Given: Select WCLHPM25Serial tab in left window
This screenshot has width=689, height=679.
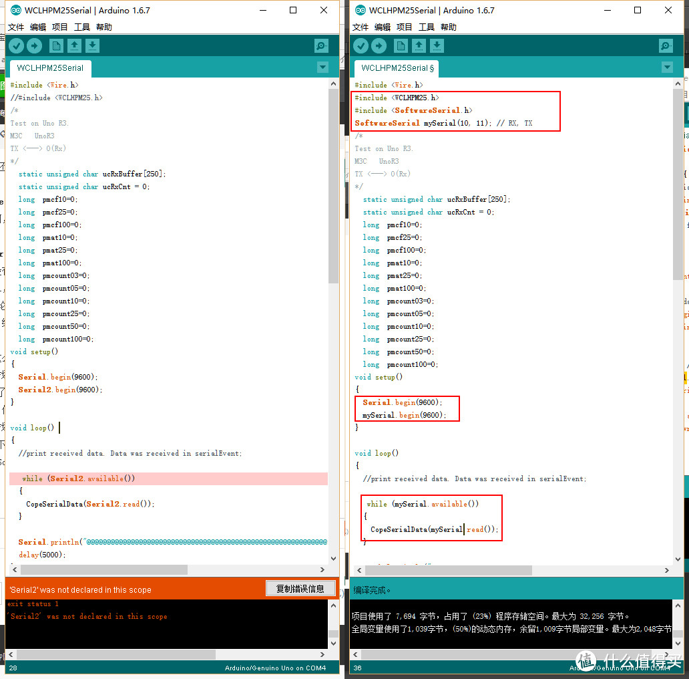Looking at the screenshot, I should [x=50, y=68].
